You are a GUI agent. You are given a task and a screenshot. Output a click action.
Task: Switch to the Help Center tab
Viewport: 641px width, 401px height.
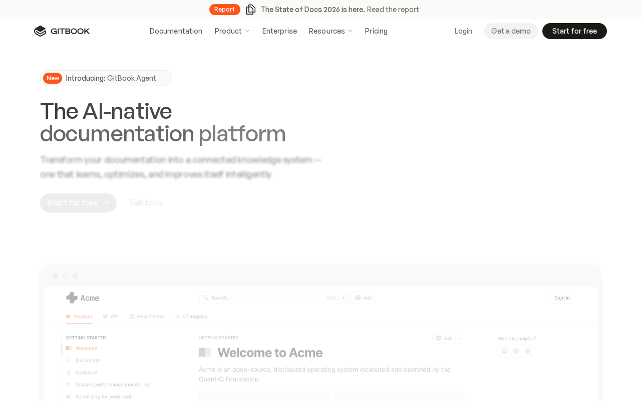(147, 316)
